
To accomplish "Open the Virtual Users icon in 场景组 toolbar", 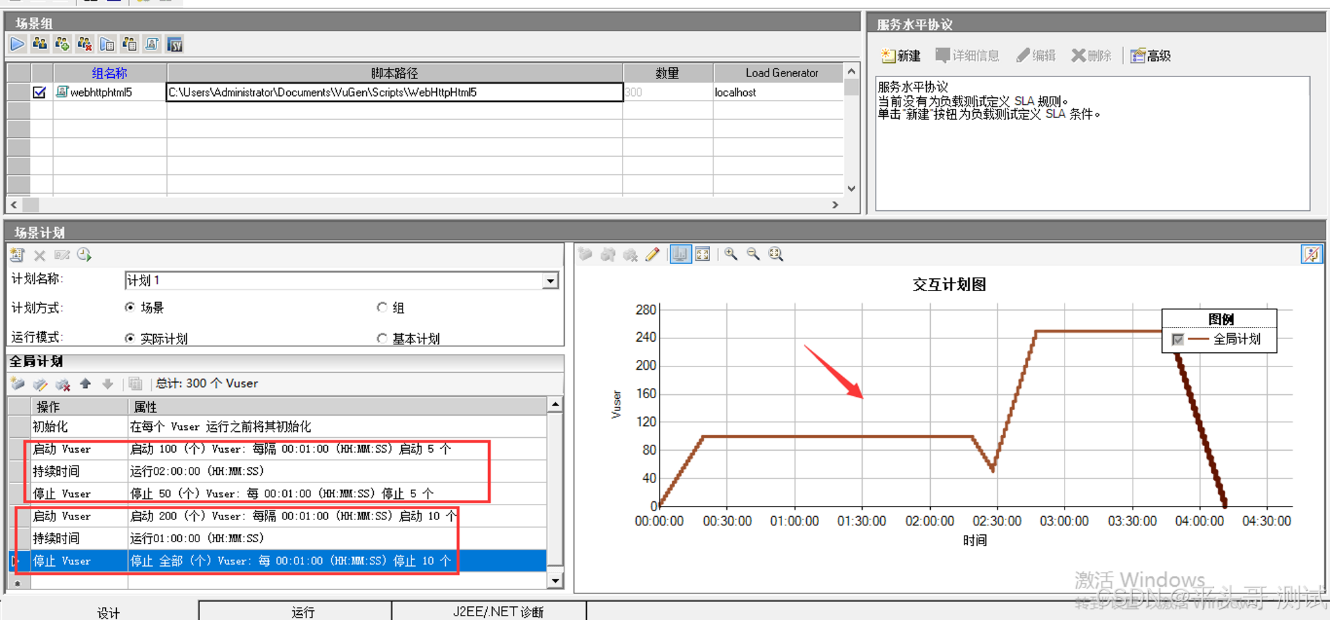I will tap(40, 44).
